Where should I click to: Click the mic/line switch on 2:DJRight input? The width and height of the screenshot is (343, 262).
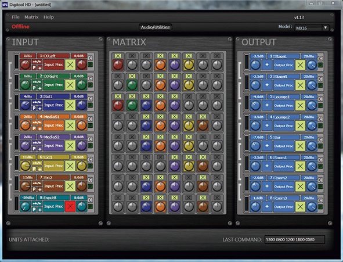37,82
